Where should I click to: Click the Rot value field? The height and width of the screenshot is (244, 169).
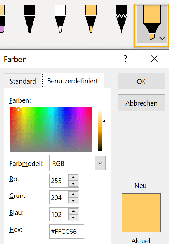[59, 181]
